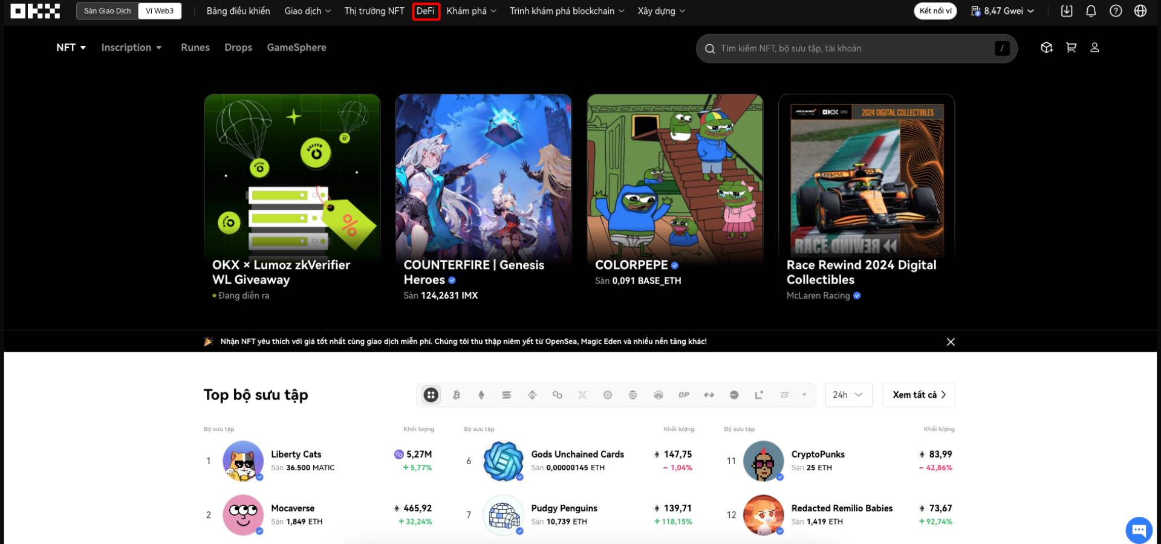The height and width of the screenshot is (544, 1161).
Task: Filter collections by Ethereum chain icon
Action: pos(481,395)
